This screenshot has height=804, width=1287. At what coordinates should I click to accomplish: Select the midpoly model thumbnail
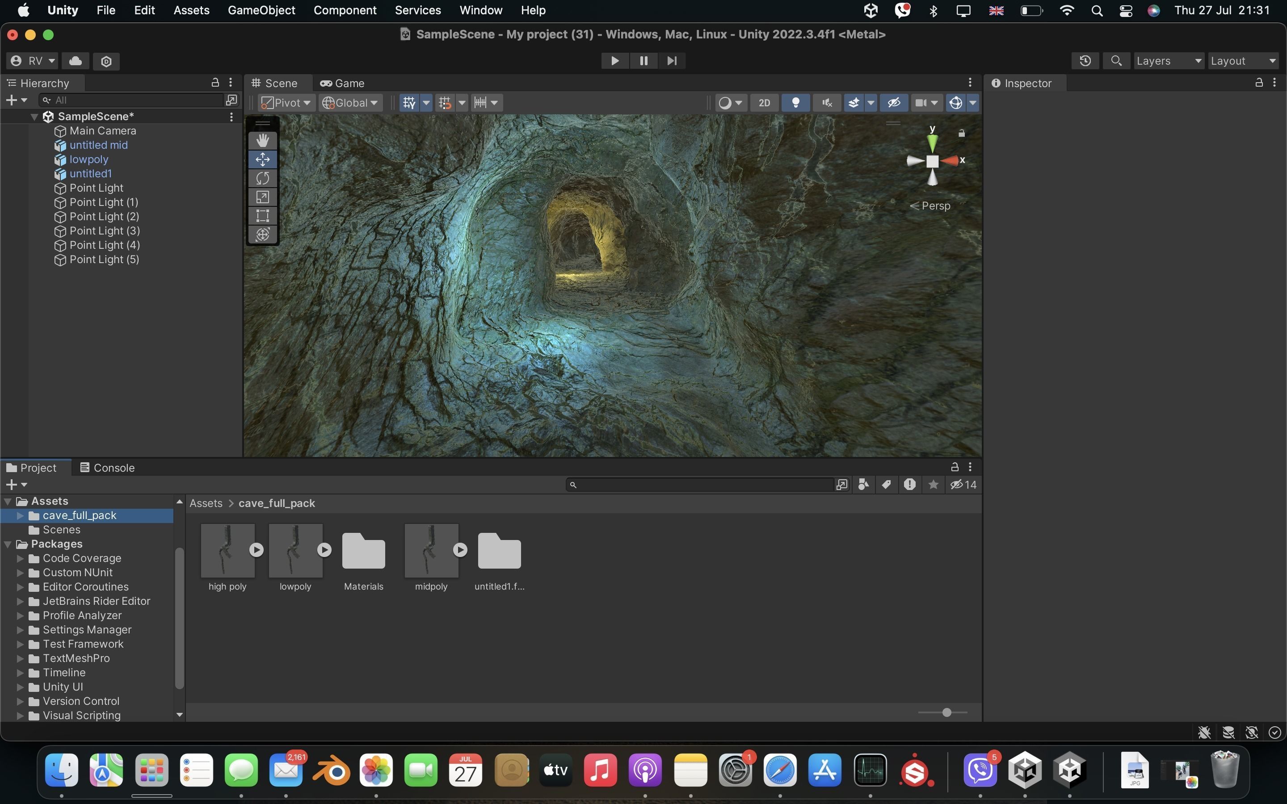coord(431,551)
